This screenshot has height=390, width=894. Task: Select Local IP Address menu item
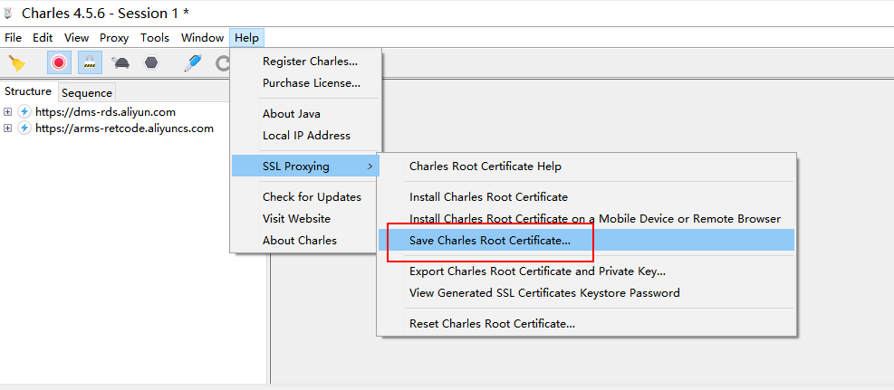(x=305, y=136)
